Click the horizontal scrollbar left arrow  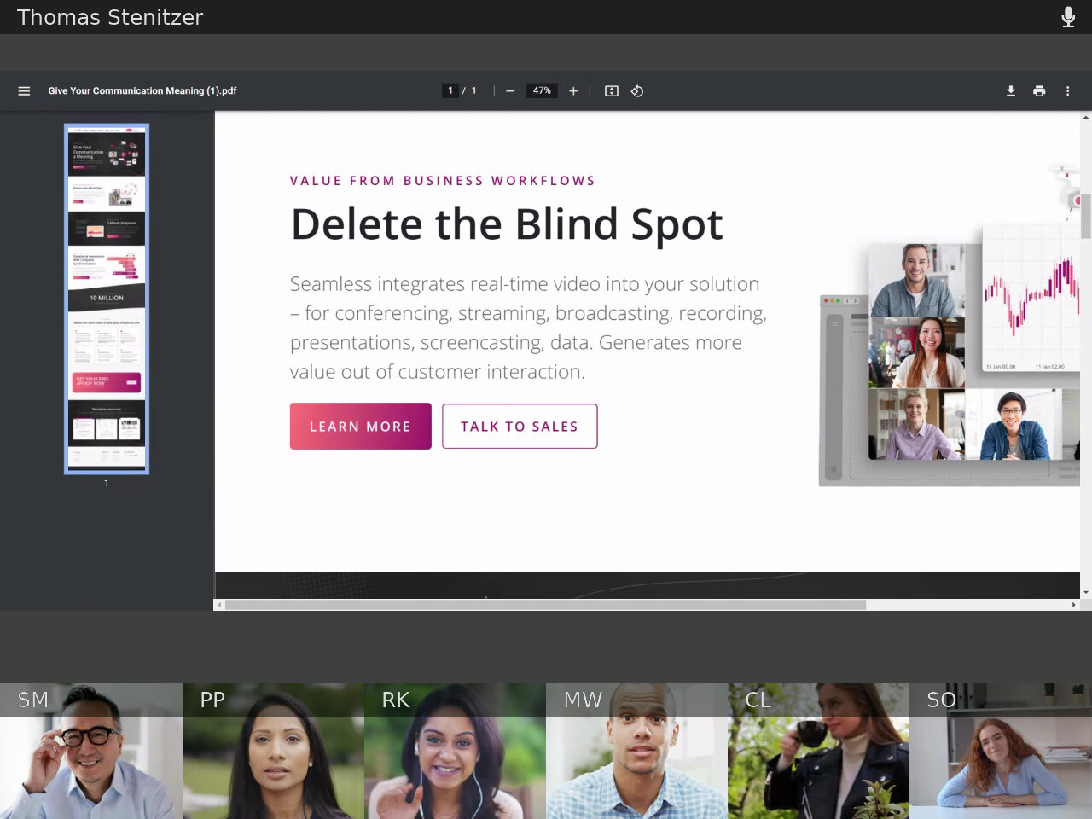(x=219, y=605)
